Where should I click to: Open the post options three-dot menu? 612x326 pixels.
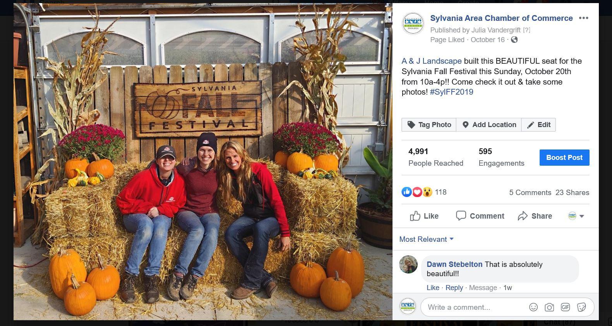[x=583, y=18]
